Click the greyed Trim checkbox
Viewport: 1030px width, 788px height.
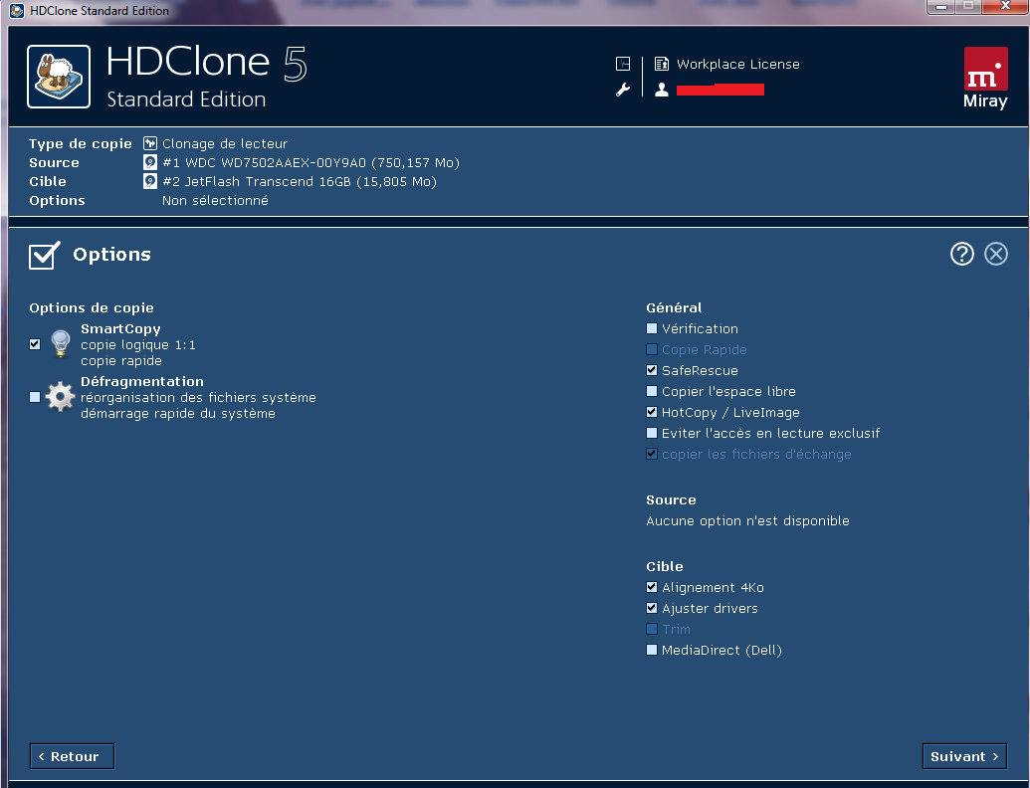coord(652,629)
